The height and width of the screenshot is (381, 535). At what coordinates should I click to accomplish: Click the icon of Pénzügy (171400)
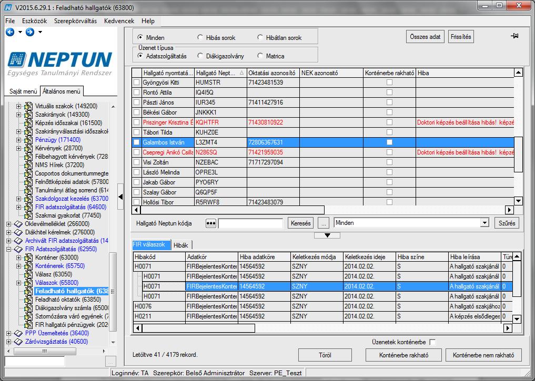[28, 140]
